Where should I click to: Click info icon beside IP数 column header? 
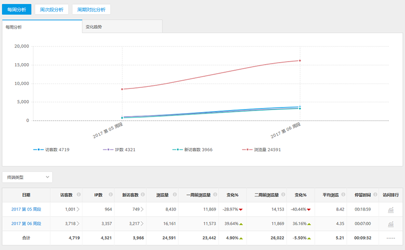pyautogui.click(x=110, y=195)
